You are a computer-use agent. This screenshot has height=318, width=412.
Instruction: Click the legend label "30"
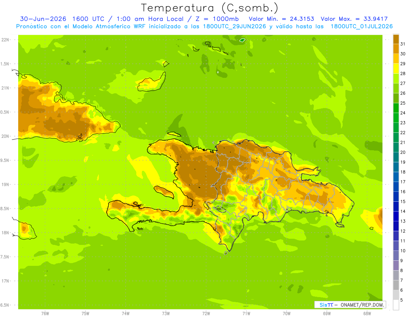click(x=403, y=54)
